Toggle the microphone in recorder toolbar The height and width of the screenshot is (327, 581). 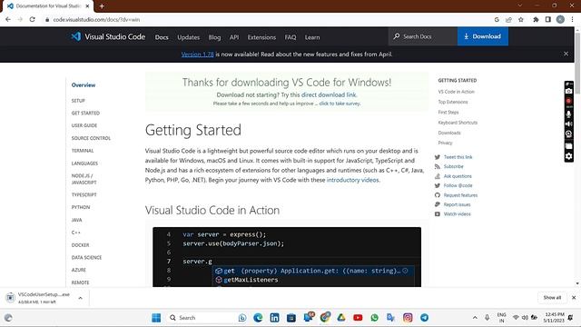[x=569, y=114]
